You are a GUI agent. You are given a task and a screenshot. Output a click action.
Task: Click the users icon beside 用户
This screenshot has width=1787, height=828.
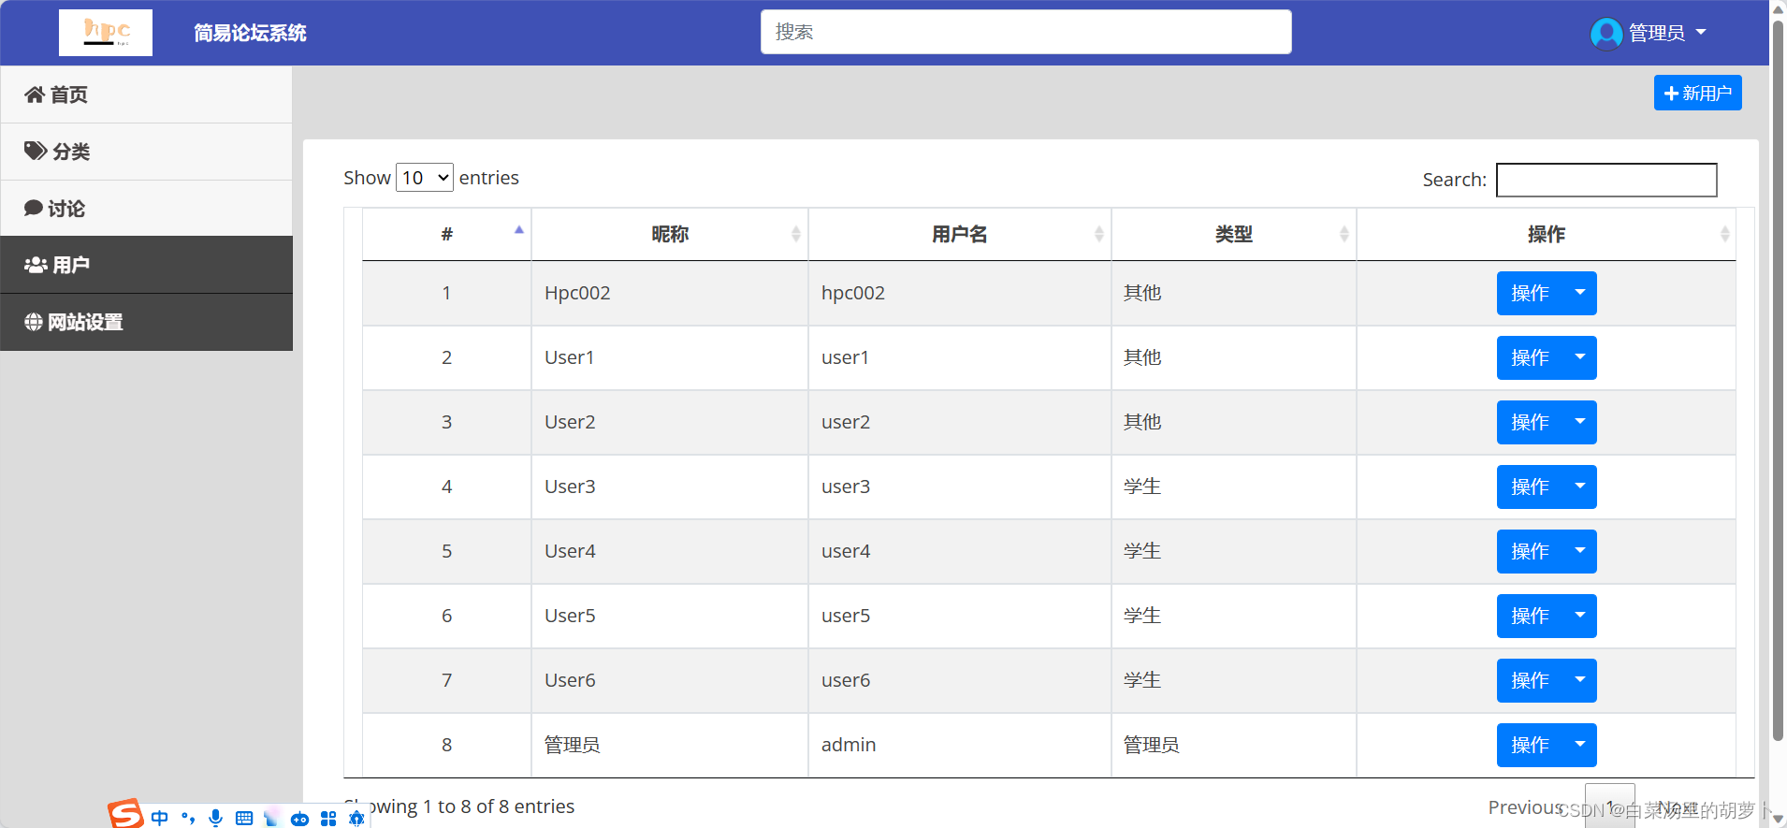tap(36, 265)
